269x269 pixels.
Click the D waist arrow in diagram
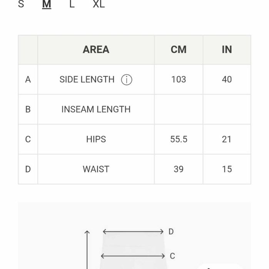pos(133,232)
